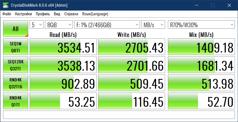Select the SEQ1M write result 2705.43
Screen dimensions: 238x122
pos(132,47)
